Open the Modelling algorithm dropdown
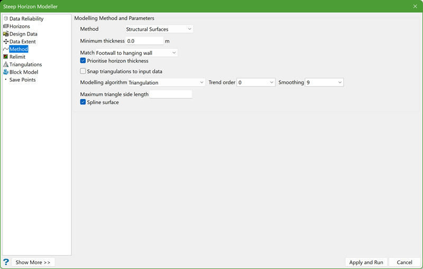This screenshot has height=269, width=423. (167, 83)
